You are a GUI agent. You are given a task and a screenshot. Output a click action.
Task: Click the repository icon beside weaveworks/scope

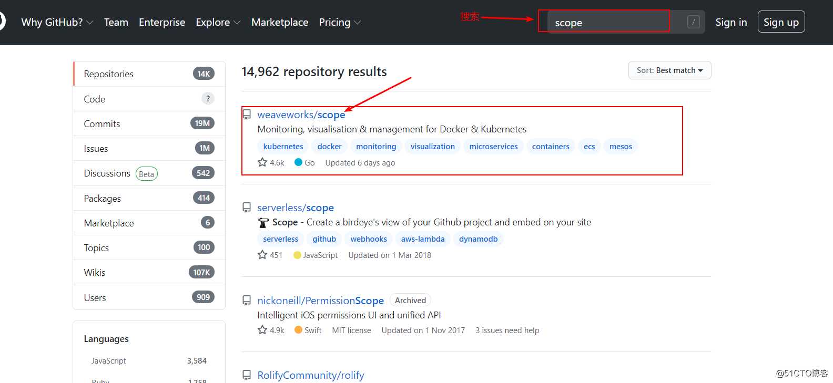coord(247,115)
